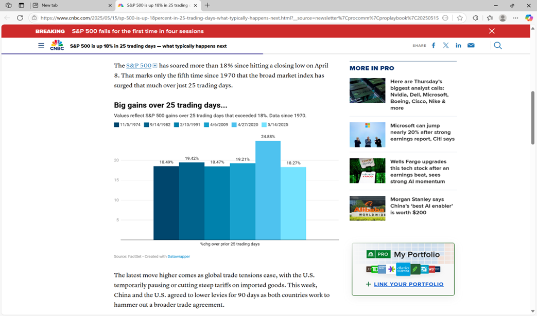
Task: Click the 2/13/1991 legend label
Action: tap(190, 125)
